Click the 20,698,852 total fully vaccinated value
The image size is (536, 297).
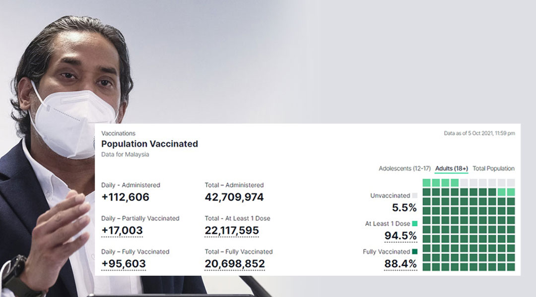[235, 263]
